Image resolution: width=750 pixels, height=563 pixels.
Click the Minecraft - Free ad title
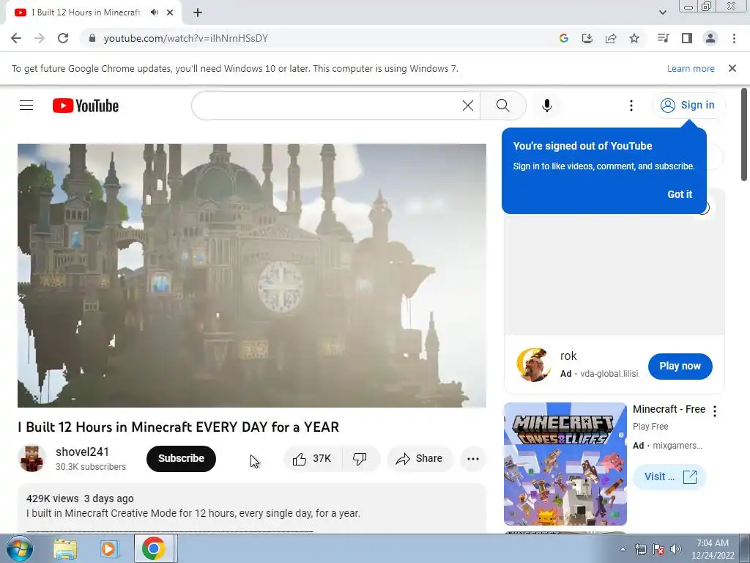(x=669, y=409)
